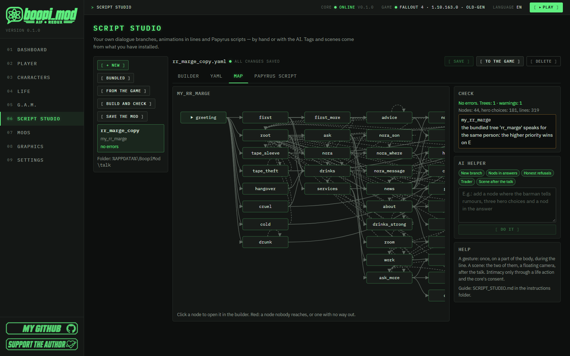The image size is (570, 356).
Task: Switch to the YAML tab
Action: pyautogui.click(x=216, y=76)
